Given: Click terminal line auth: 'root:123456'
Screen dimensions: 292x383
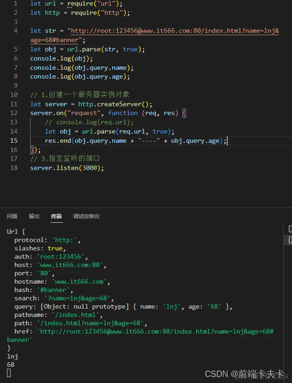Looking at the screenshot, I should tap(51, 257).
